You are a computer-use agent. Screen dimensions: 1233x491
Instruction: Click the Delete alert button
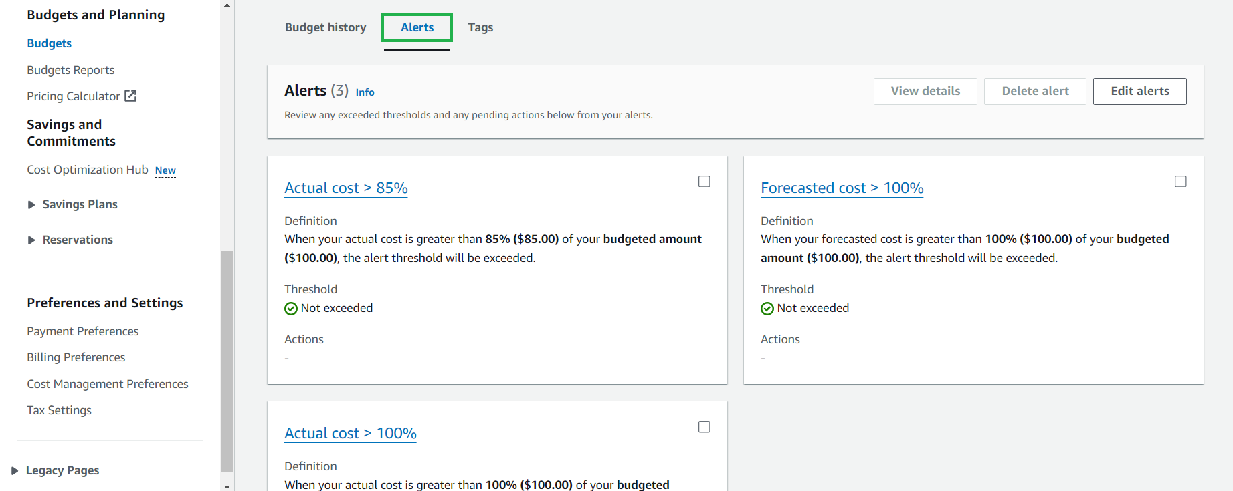[x=1035, y=92]
